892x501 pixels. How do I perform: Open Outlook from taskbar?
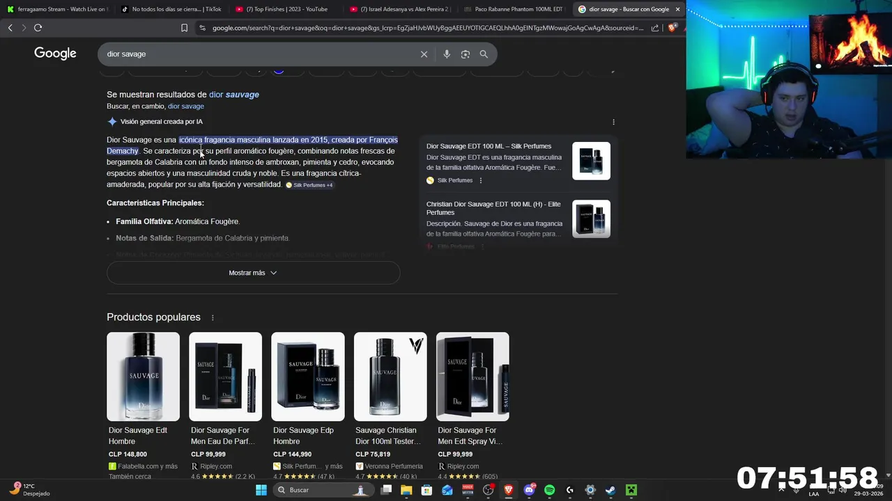[x=447, y=490]
